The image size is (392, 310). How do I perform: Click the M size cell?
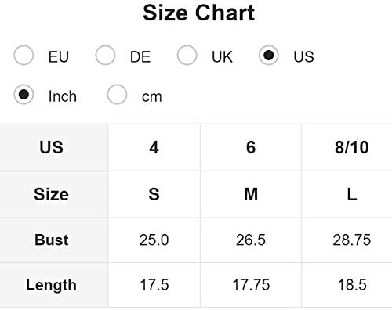[251, 194]
